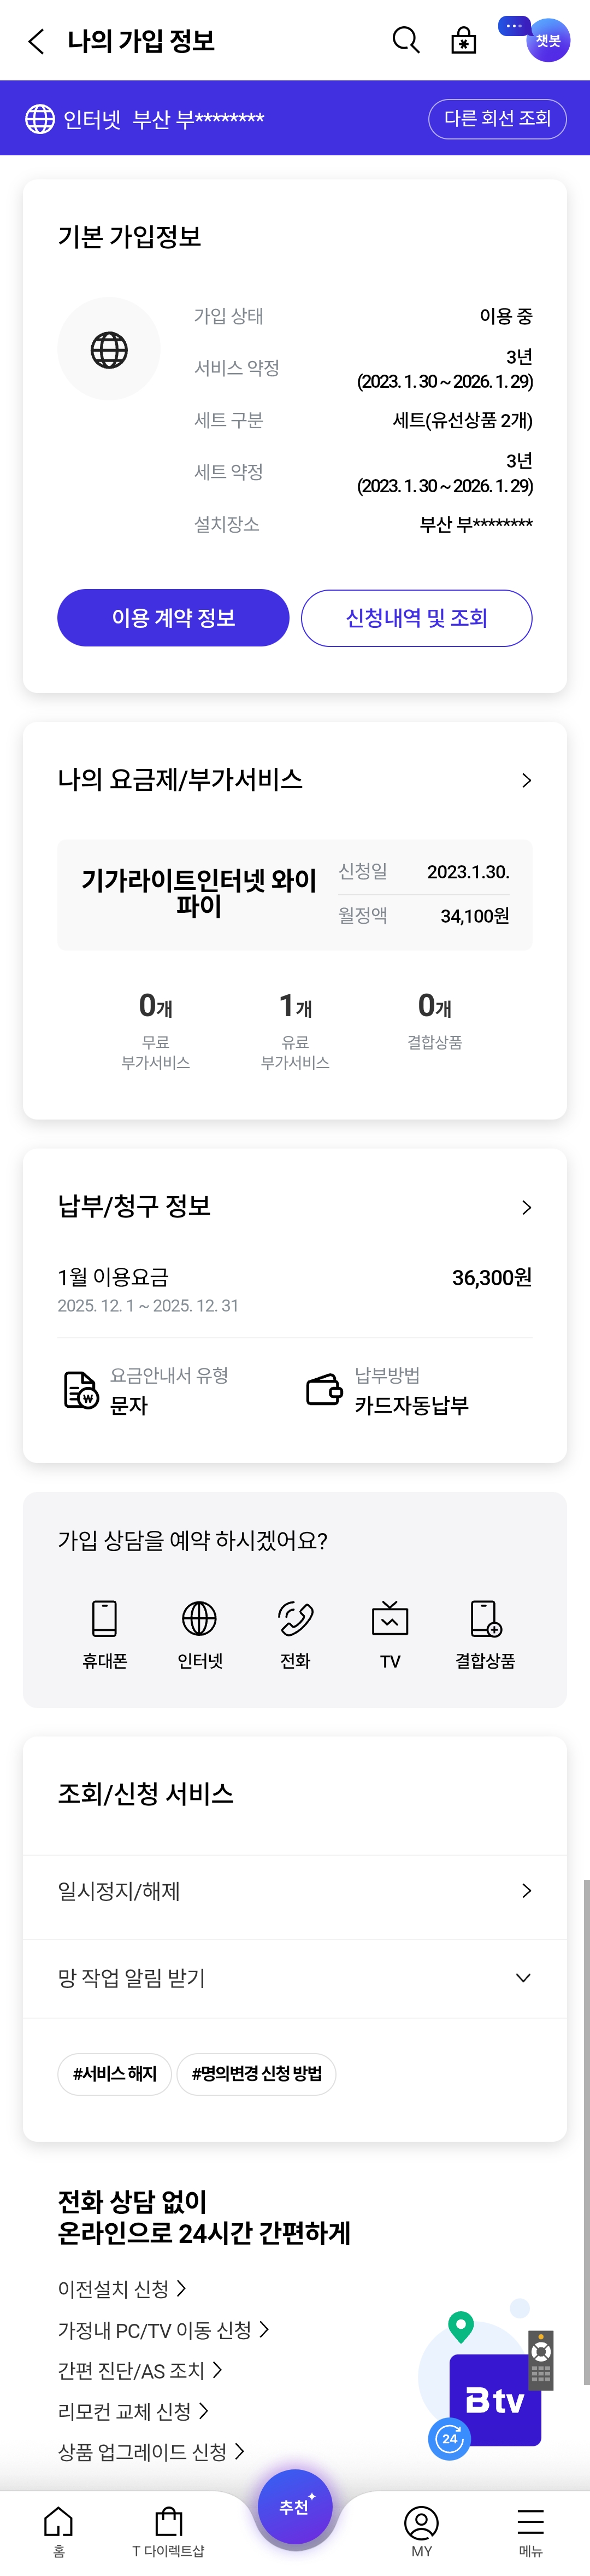Screen dimensions: 590x2576
Task: Open the gift shopping bag icon
Action: coord(463,41)
